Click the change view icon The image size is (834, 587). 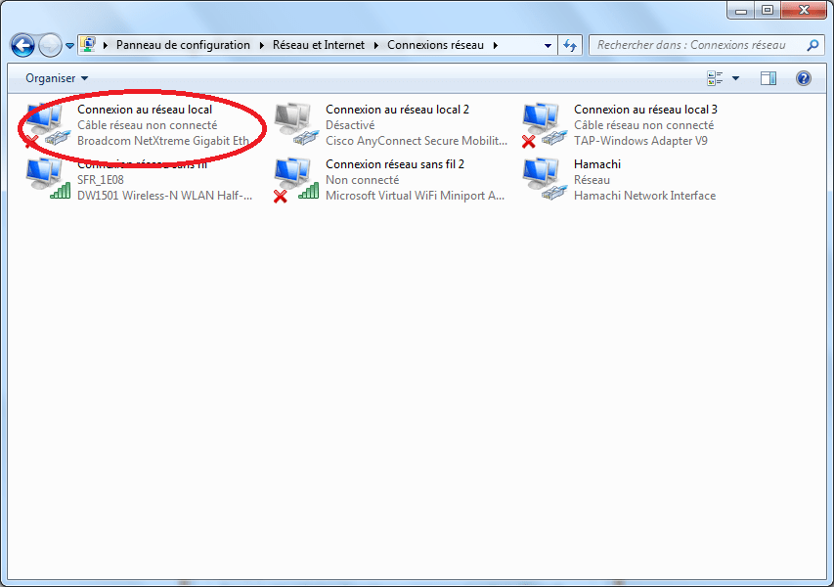[x=715, y=78]
